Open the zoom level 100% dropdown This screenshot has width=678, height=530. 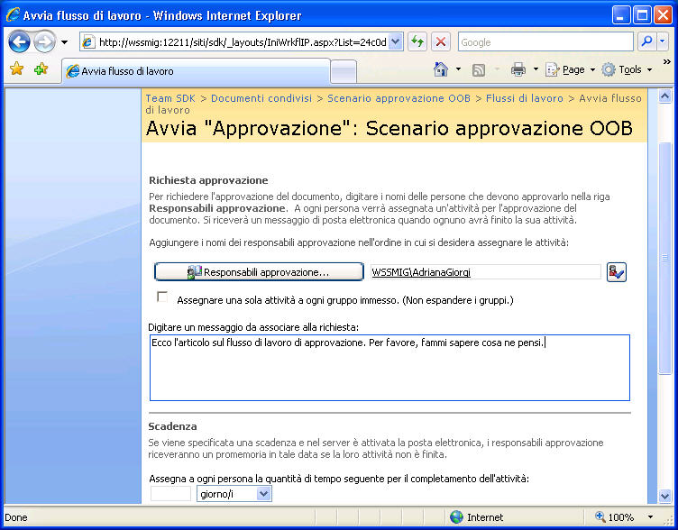coord(650,517)
